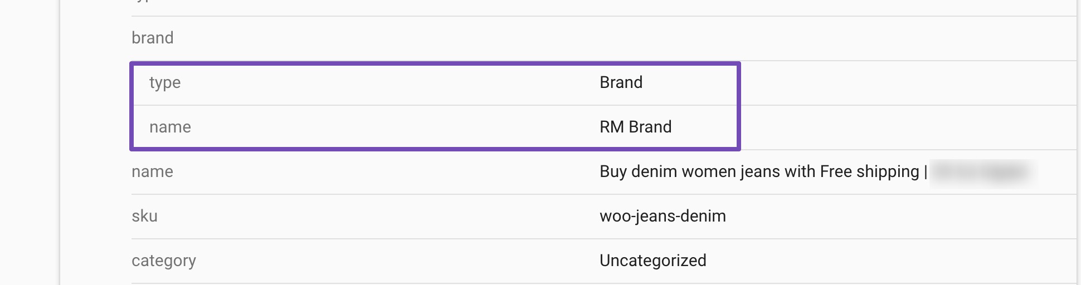Click the pipe separator after "Free shipping"
This screenshot has height=285, width=1081.
click(x=926, y=171)
